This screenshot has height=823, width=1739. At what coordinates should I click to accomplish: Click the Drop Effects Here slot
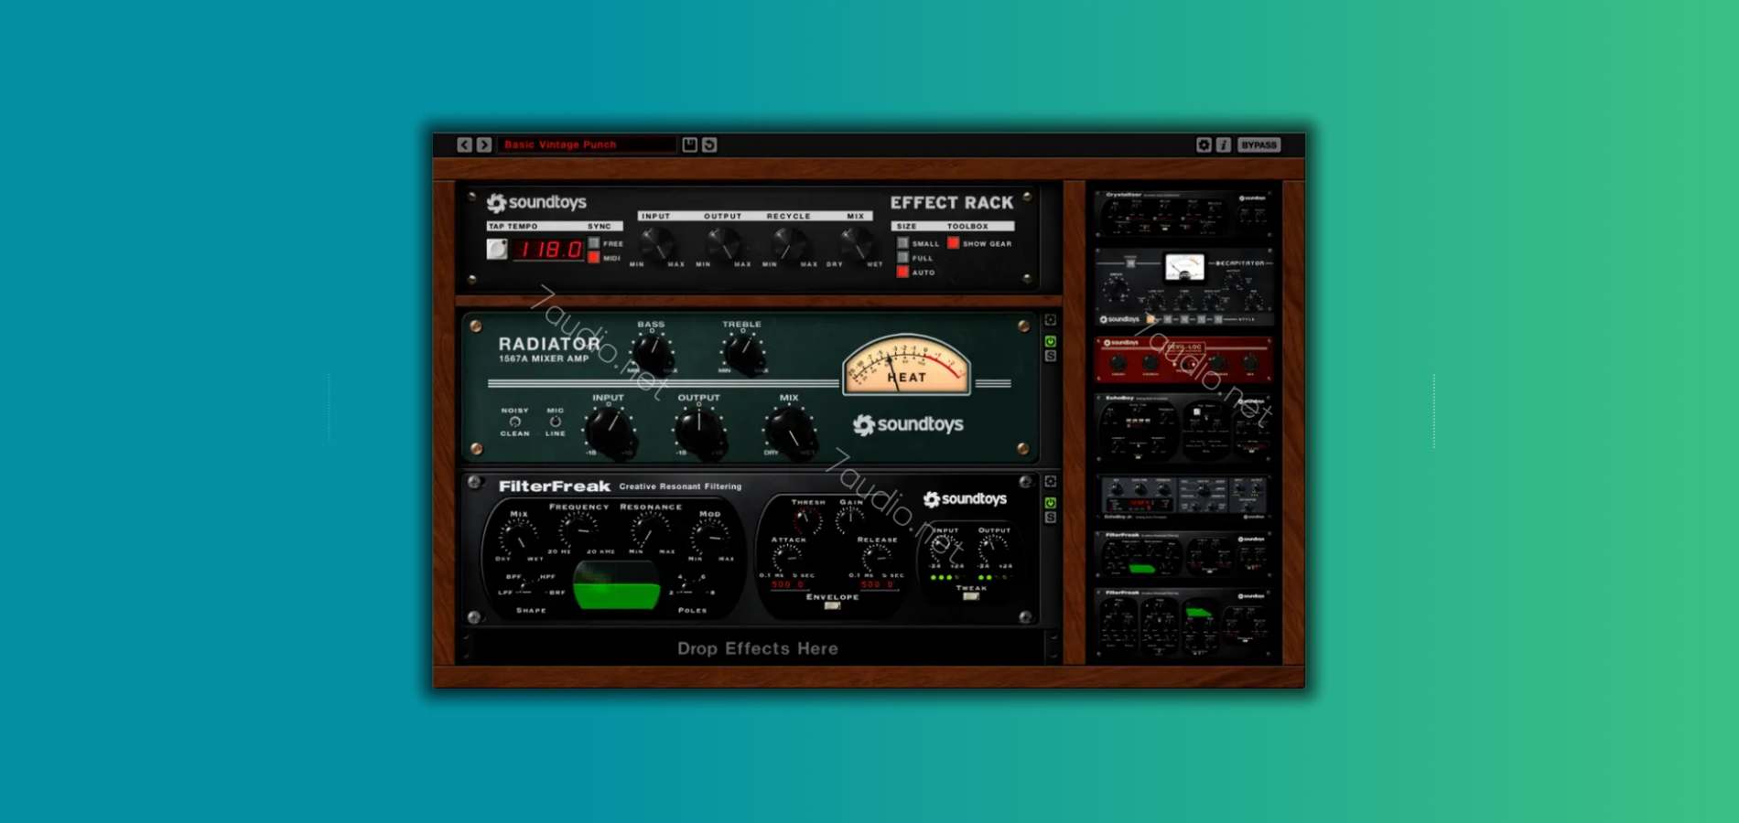(757, 648)
